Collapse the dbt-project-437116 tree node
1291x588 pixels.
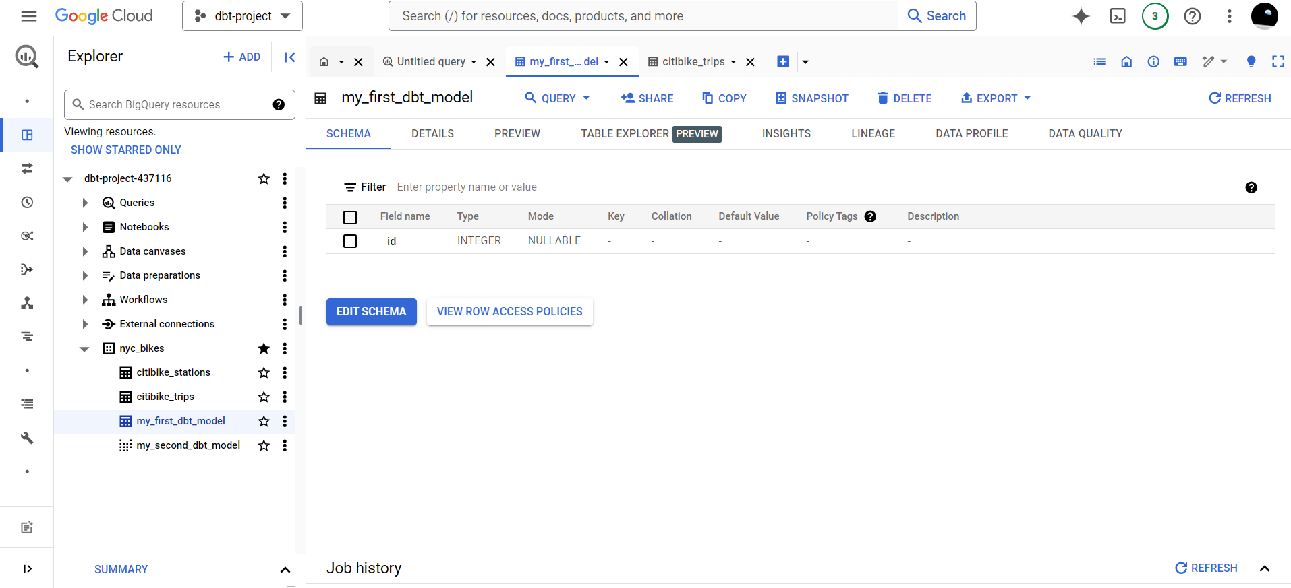67,179
